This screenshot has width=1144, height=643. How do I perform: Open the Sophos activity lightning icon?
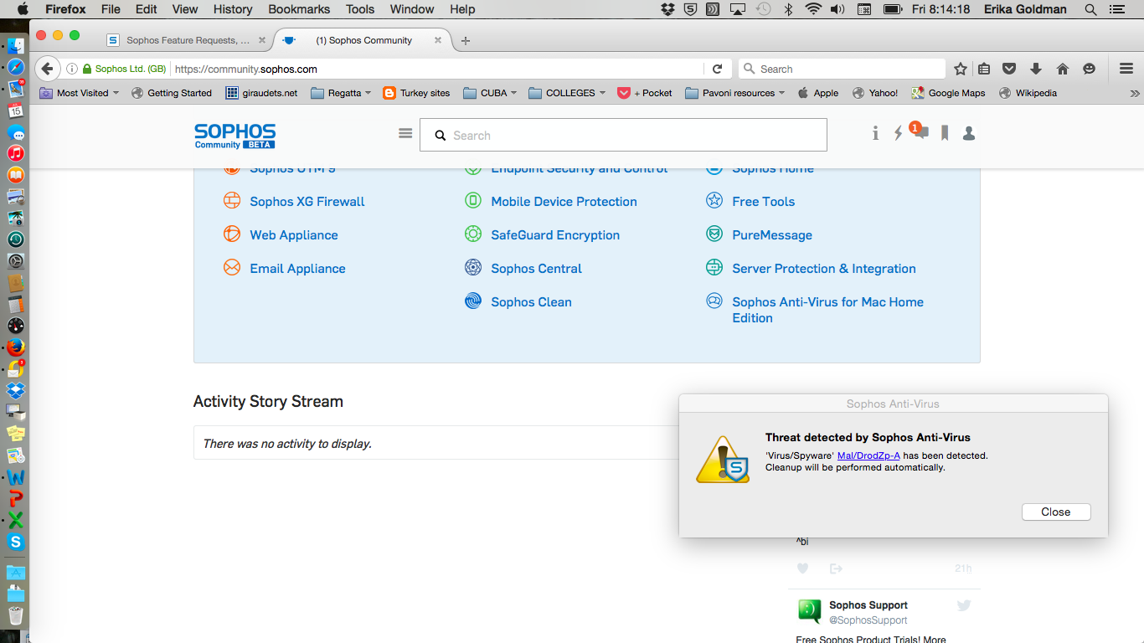pos(898,133)
